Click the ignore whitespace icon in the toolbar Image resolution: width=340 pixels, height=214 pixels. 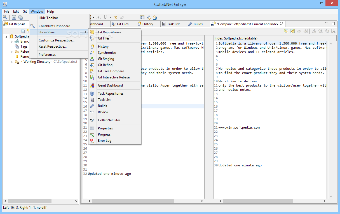click(142, 17)
